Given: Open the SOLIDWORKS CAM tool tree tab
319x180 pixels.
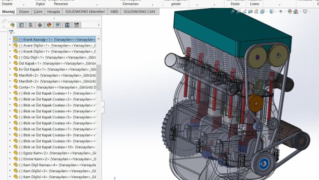Looking at the screenshot, I should 76,25.
